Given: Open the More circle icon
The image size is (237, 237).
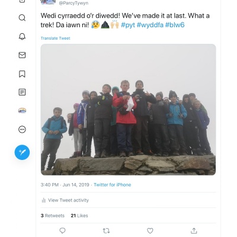Looking at the screenshot, I should [22, 130].
